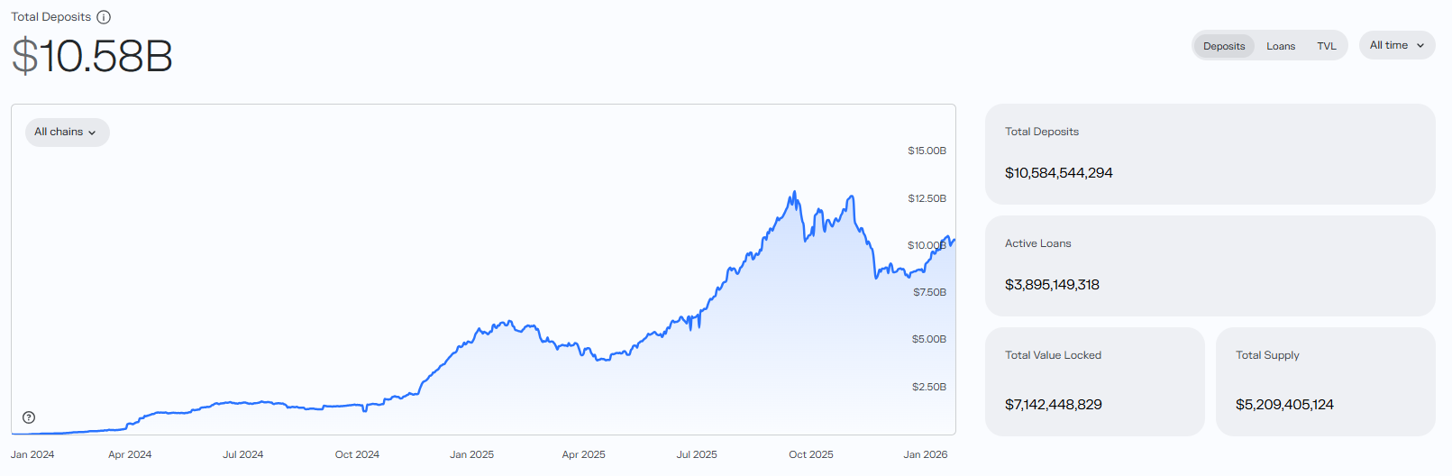Switch chart view to Deposits
Viewport: 1452px width, 476px height.
[1223, 46]
